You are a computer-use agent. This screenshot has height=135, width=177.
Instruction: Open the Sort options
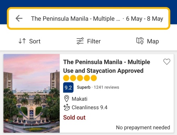[29, 41]
